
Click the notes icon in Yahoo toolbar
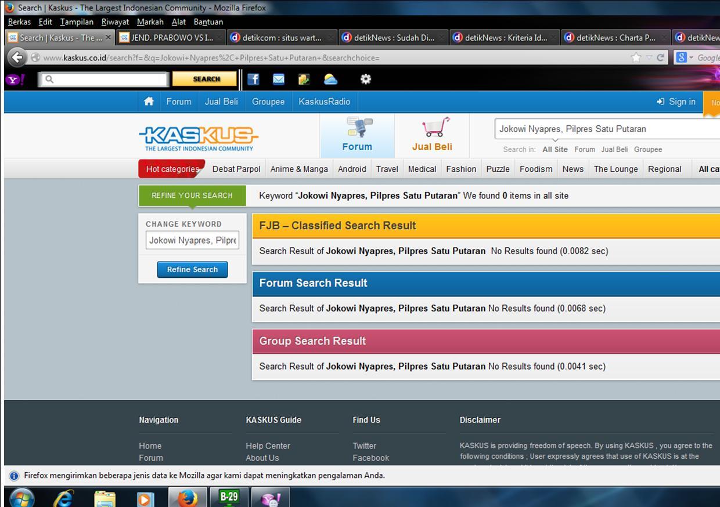tap(304, 79)
